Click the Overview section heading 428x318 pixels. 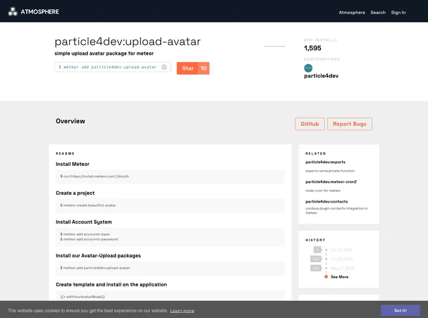[x=70, y=121]
